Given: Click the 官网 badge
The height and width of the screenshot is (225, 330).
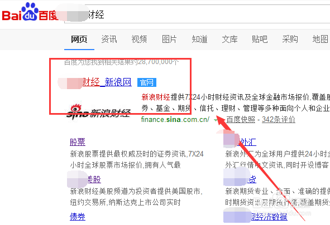Looking at the screenshot, I should click(x=147, y=82).
